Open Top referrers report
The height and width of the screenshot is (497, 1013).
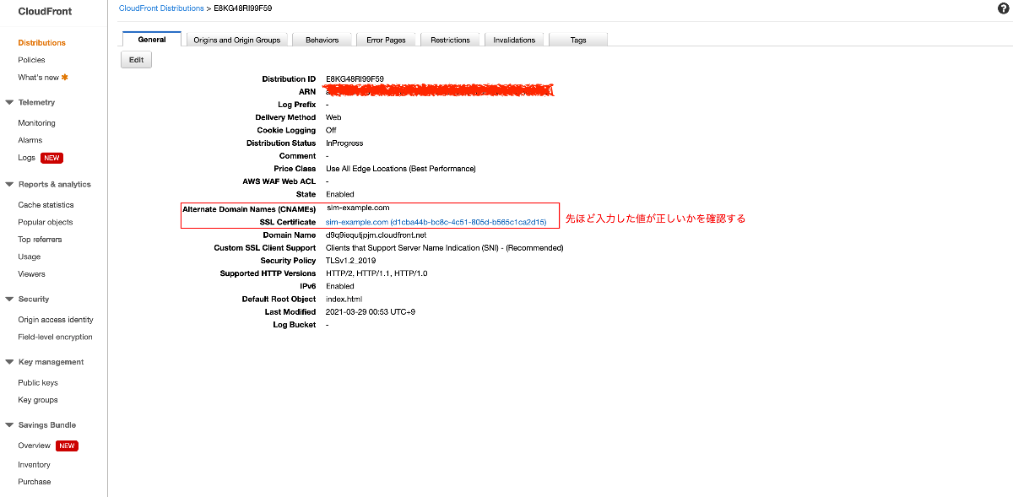[40, 240]
